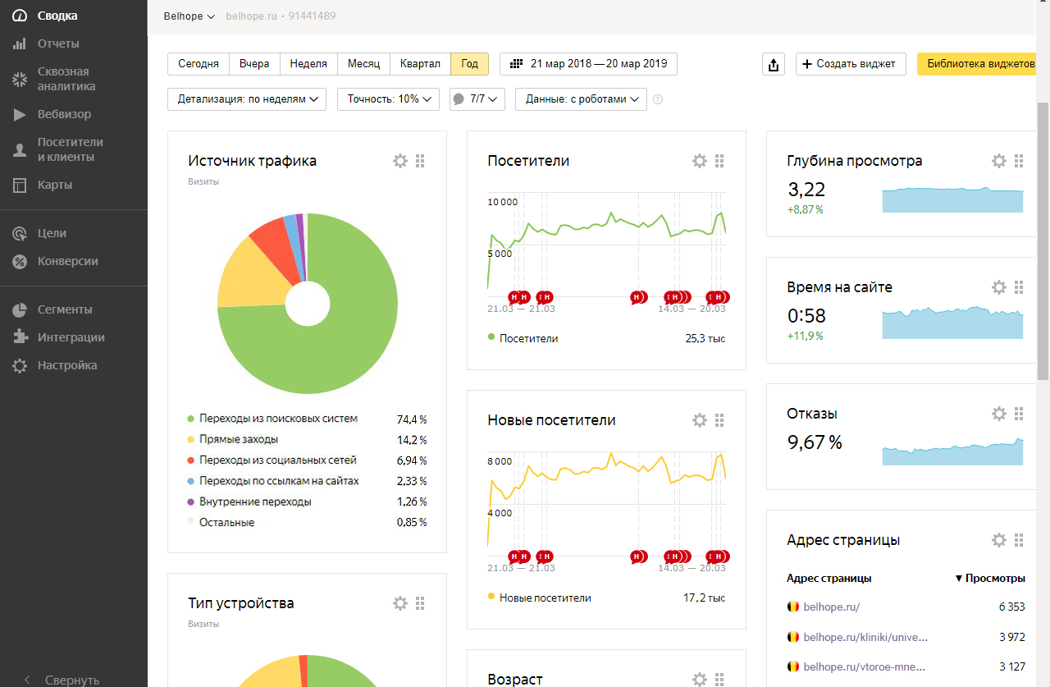Open Вебвизор menu item
Screen dimensions: 1050x687
[64, 114]
